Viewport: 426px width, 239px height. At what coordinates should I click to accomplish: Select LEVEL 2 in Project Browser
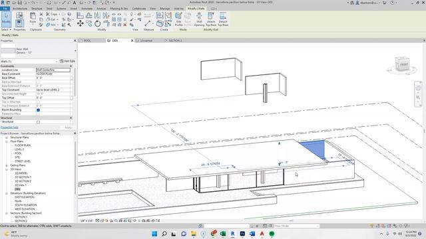tap(19, 149)
